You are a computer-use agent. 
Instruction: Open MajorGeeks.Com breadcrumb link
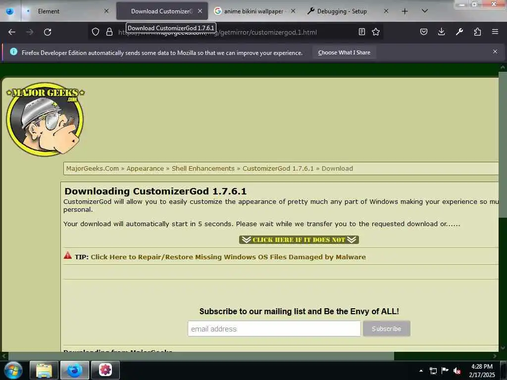93,168
